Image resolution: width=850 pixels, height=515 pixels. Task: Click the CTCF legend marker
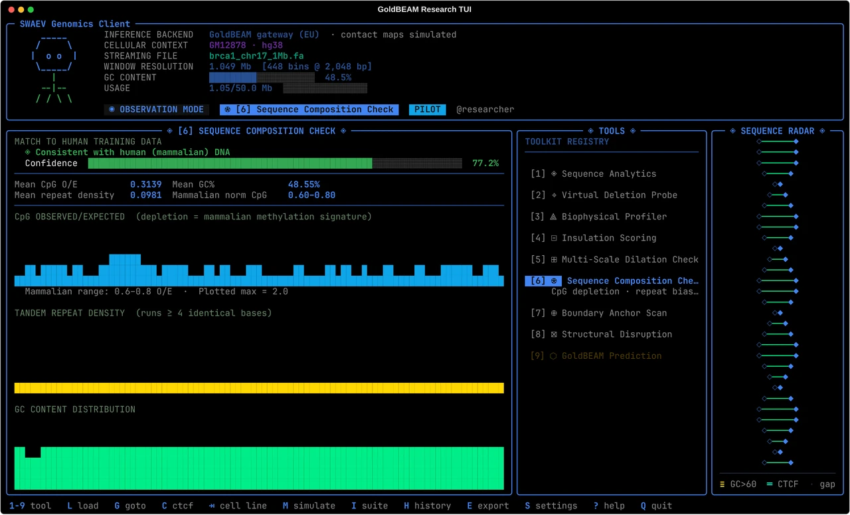[770, 484]
